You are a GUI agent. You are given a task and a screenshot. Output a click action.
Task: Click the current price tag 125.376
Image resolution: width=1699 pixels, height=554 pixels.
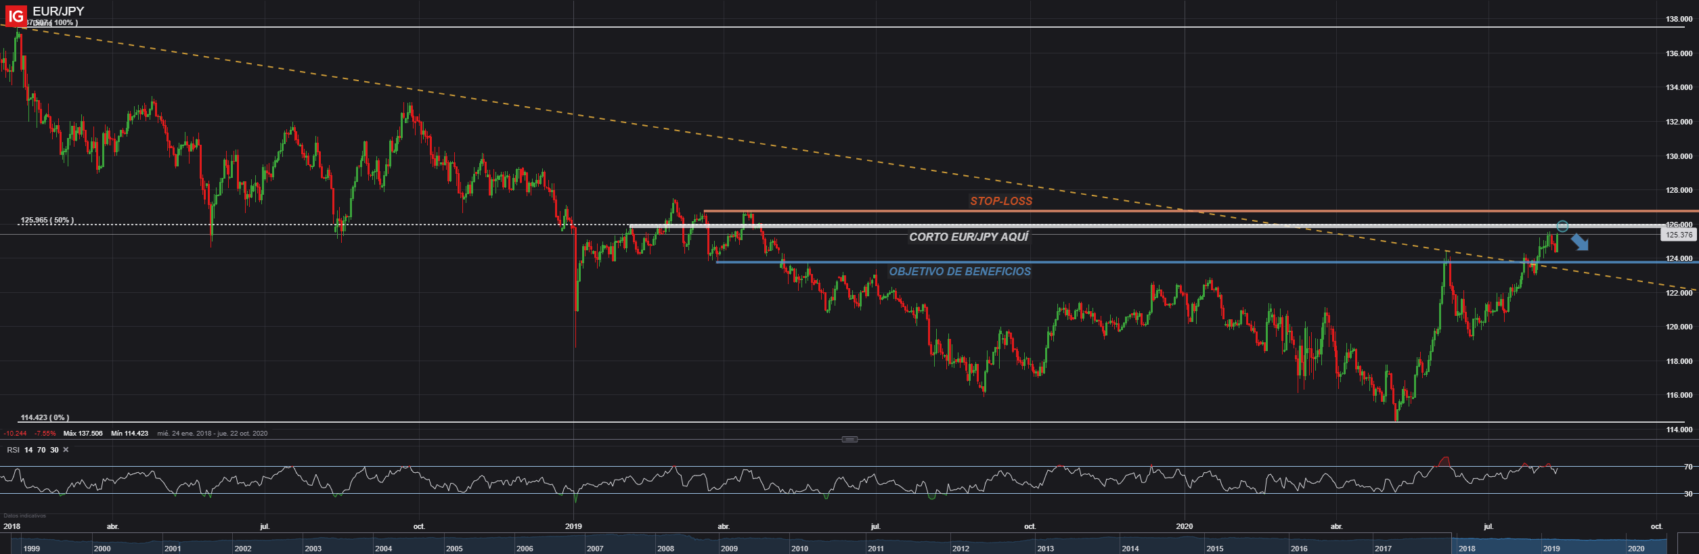(1679, 235)
